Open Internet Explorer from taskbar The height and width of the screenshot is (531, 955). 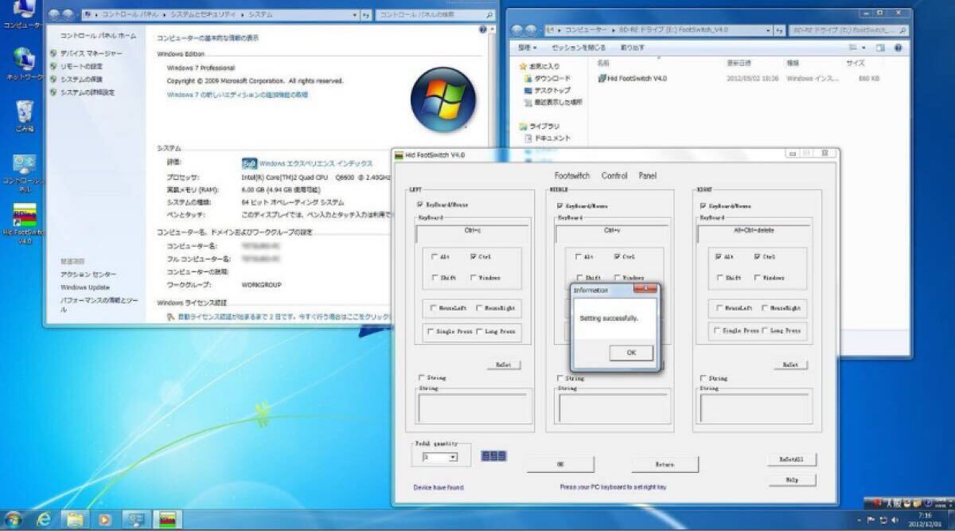(x=45, y=519)
